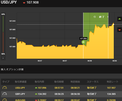Click the タイプ column header

point(6,82)
